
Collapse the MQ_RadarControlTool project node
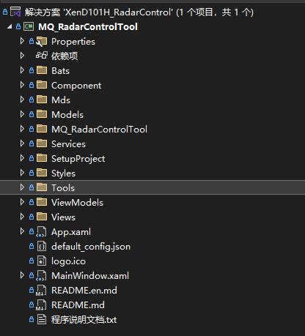pyautogui.click(x=10, y=26)
